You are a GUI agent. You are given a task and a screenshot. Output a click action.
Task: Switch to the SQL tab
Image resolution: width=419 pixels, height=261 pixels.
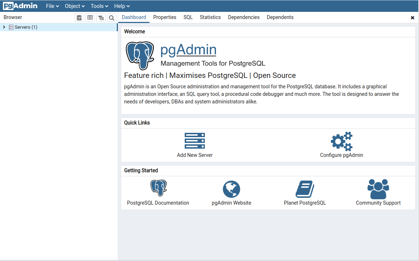click(x=188, y=17)
